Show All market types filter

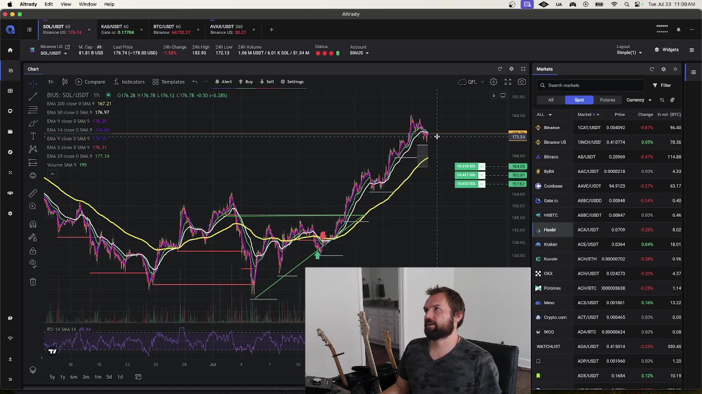tap(551, 100)
